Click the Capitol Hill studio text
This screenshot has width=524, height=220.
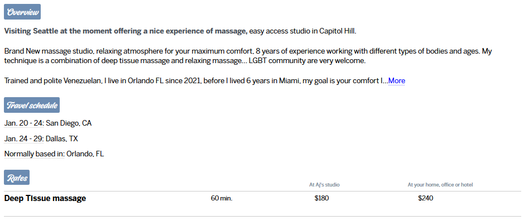338,31
